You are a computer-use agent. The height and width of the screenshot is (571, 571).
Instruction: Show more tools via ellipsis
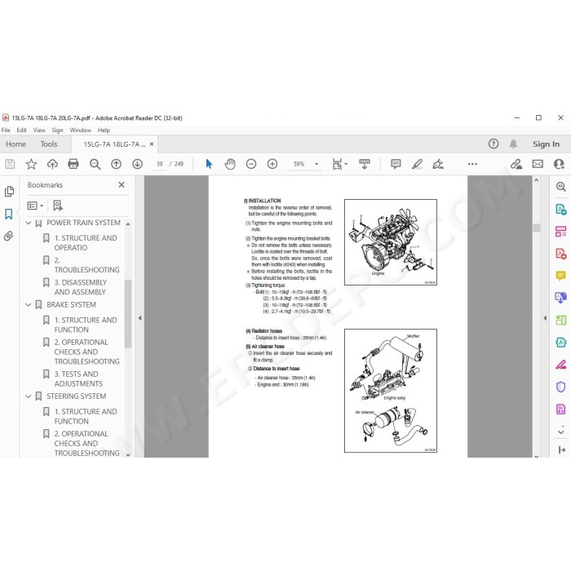(x=472, y=164)
